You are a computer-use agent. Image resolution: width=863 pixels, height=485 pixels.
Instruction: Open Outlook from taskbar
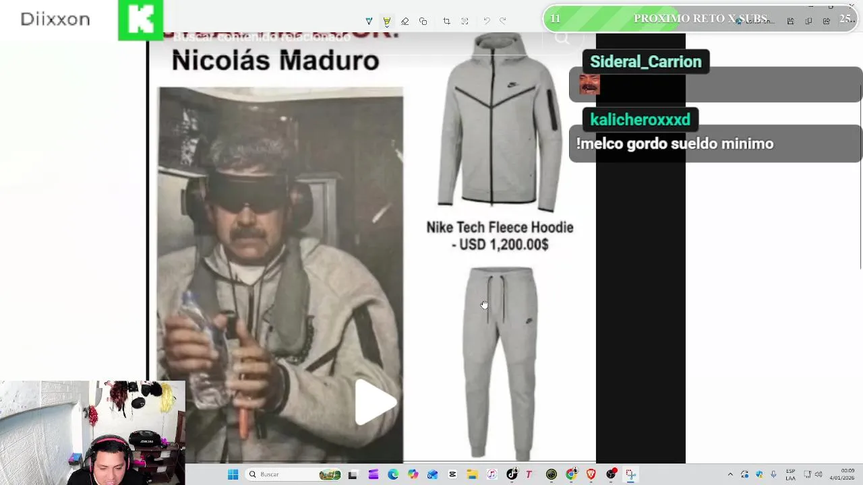(x=432, y=474)
